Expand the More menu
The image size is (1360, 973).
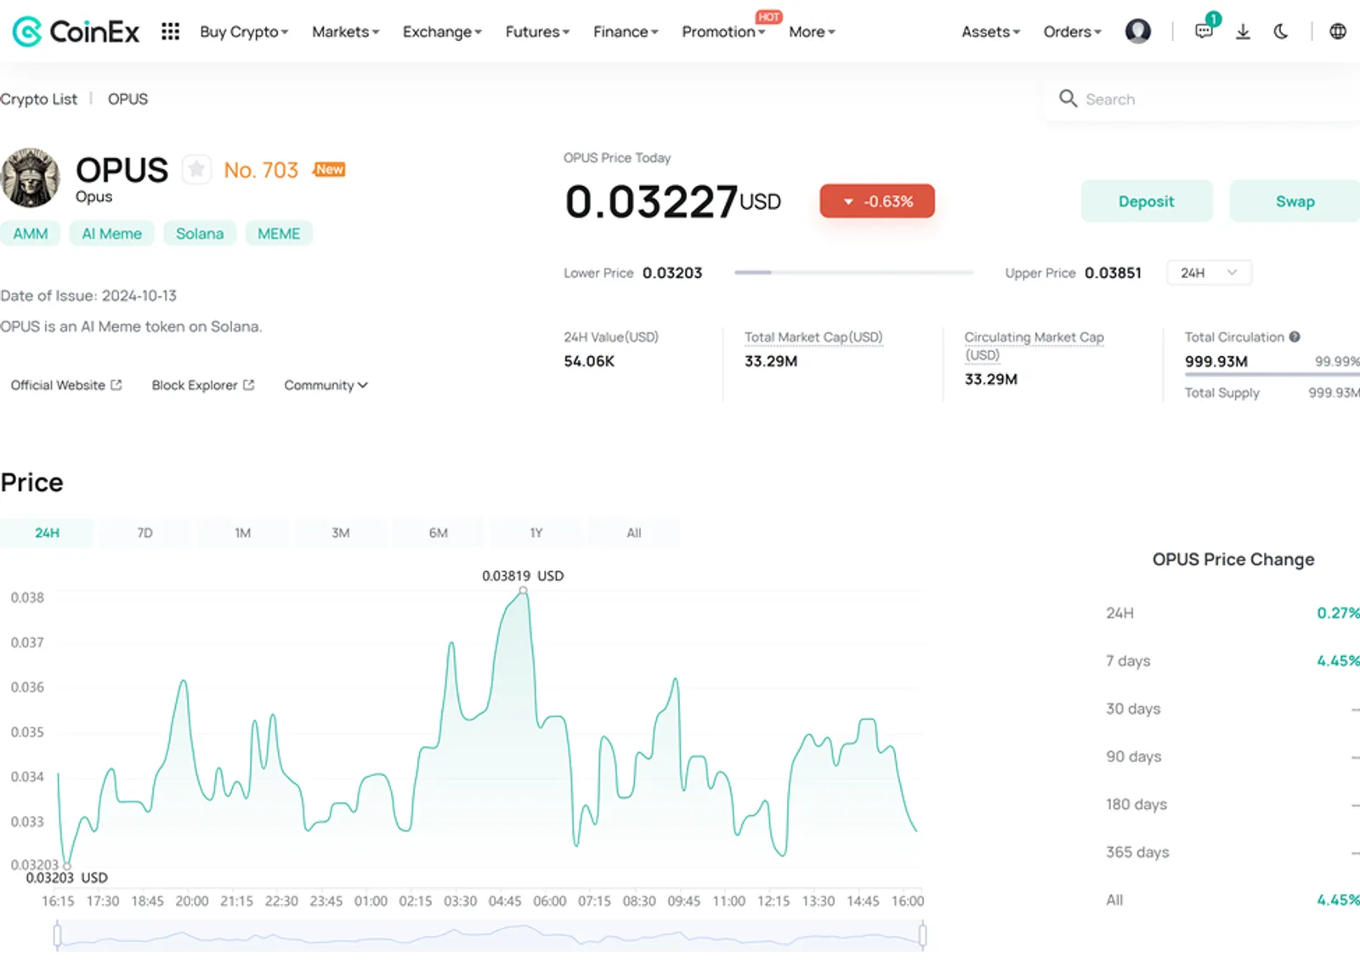(x=812, y=31)
